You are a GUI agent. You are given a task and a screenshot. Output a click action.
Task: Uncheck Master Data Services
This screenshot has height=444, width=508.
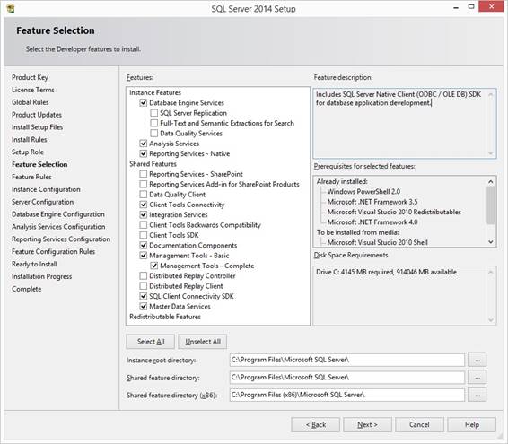[144, 307]
